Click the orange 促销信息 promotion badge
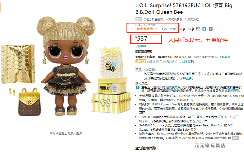The height and width of the screenshot is (152, 244). point(141,61)
